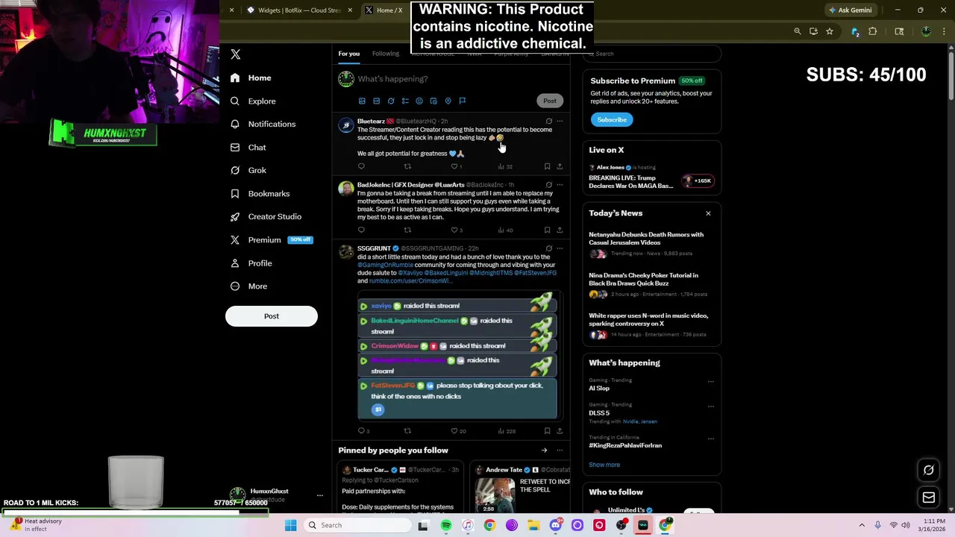Screen dimensions: 955x537
Task: Click the X logo in the sidebar
Action: coord(235,54)
